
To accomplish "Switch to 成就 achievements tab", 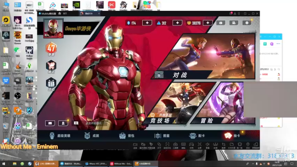I will [x=92, y=136].
